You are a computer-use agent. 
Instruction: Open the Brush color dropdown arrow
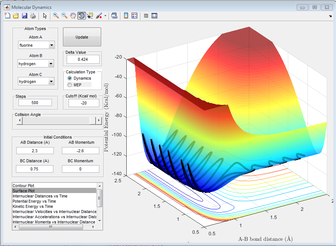pos(105,16)
